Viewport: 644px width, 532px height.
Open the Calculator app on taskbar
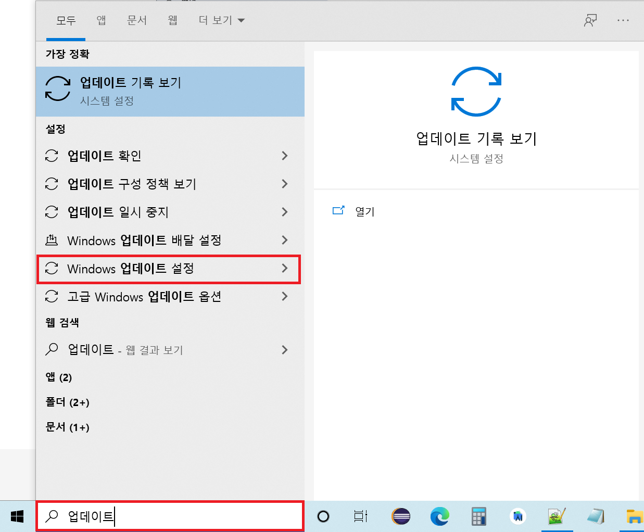[478, 516]
